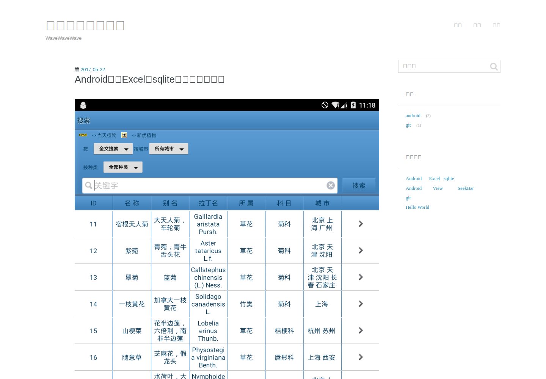Image resolution: width=546 pixels, height=379 pixels.
Task: Tap the yellow NEW icon before 当天植物
Action: point(83,135)
